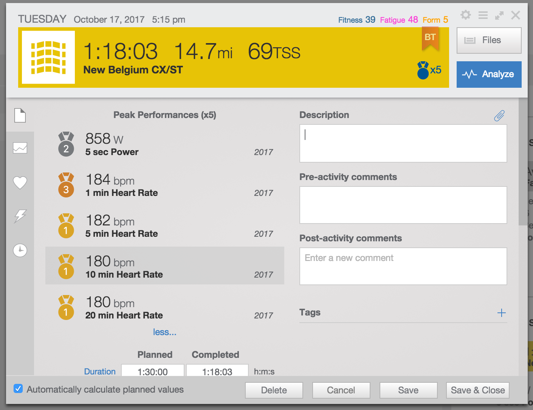This screenshot has width=533, height=410.
Task: Click the bronze medal for 1 min Heart Rate
Action: coord(66,185)
